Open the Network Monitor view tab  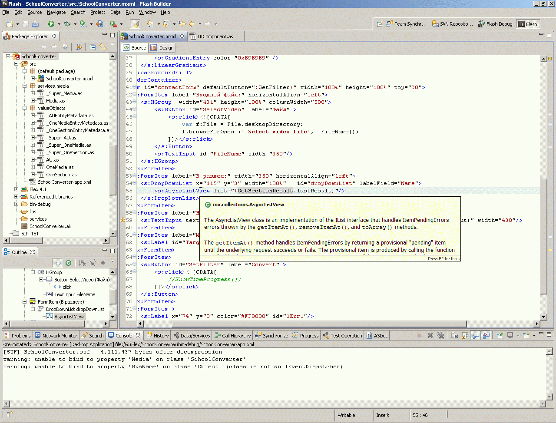point(56,336)
